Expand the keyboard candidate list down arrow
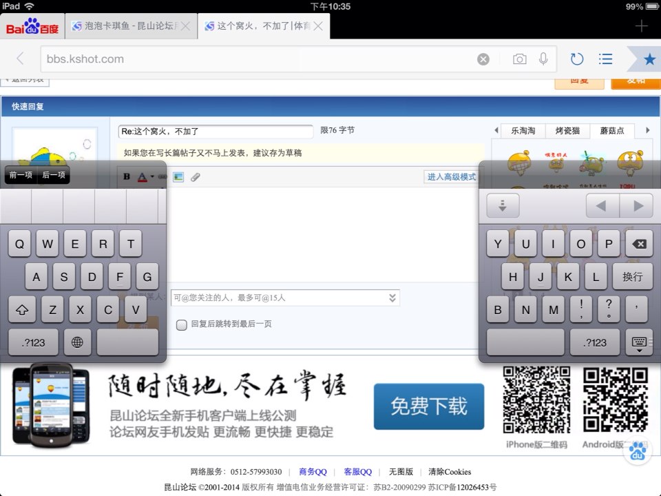 pyautogui.click(x=503, y=205)
